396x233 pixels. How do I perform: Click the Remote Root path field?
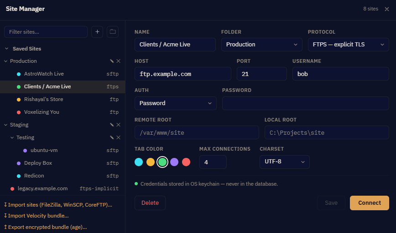coord(197,132)
